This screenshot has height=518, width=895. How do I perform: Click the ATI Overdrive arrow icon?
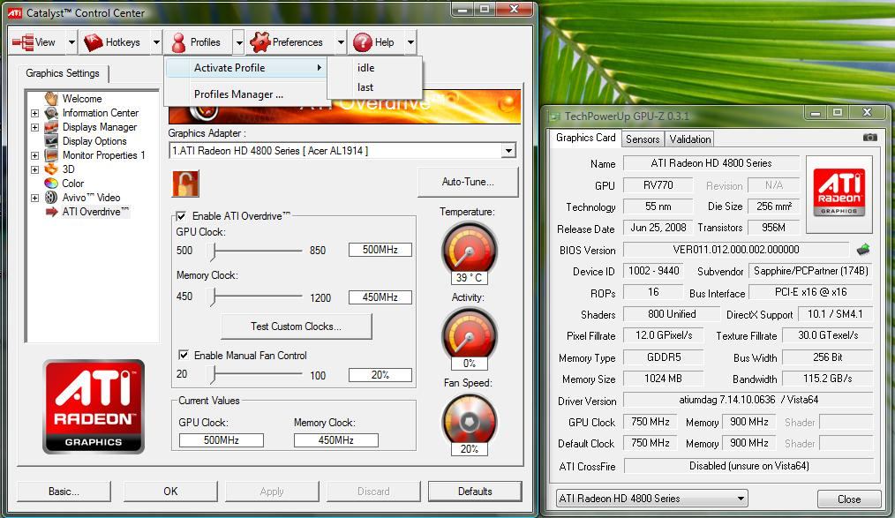tap(51, 212)
